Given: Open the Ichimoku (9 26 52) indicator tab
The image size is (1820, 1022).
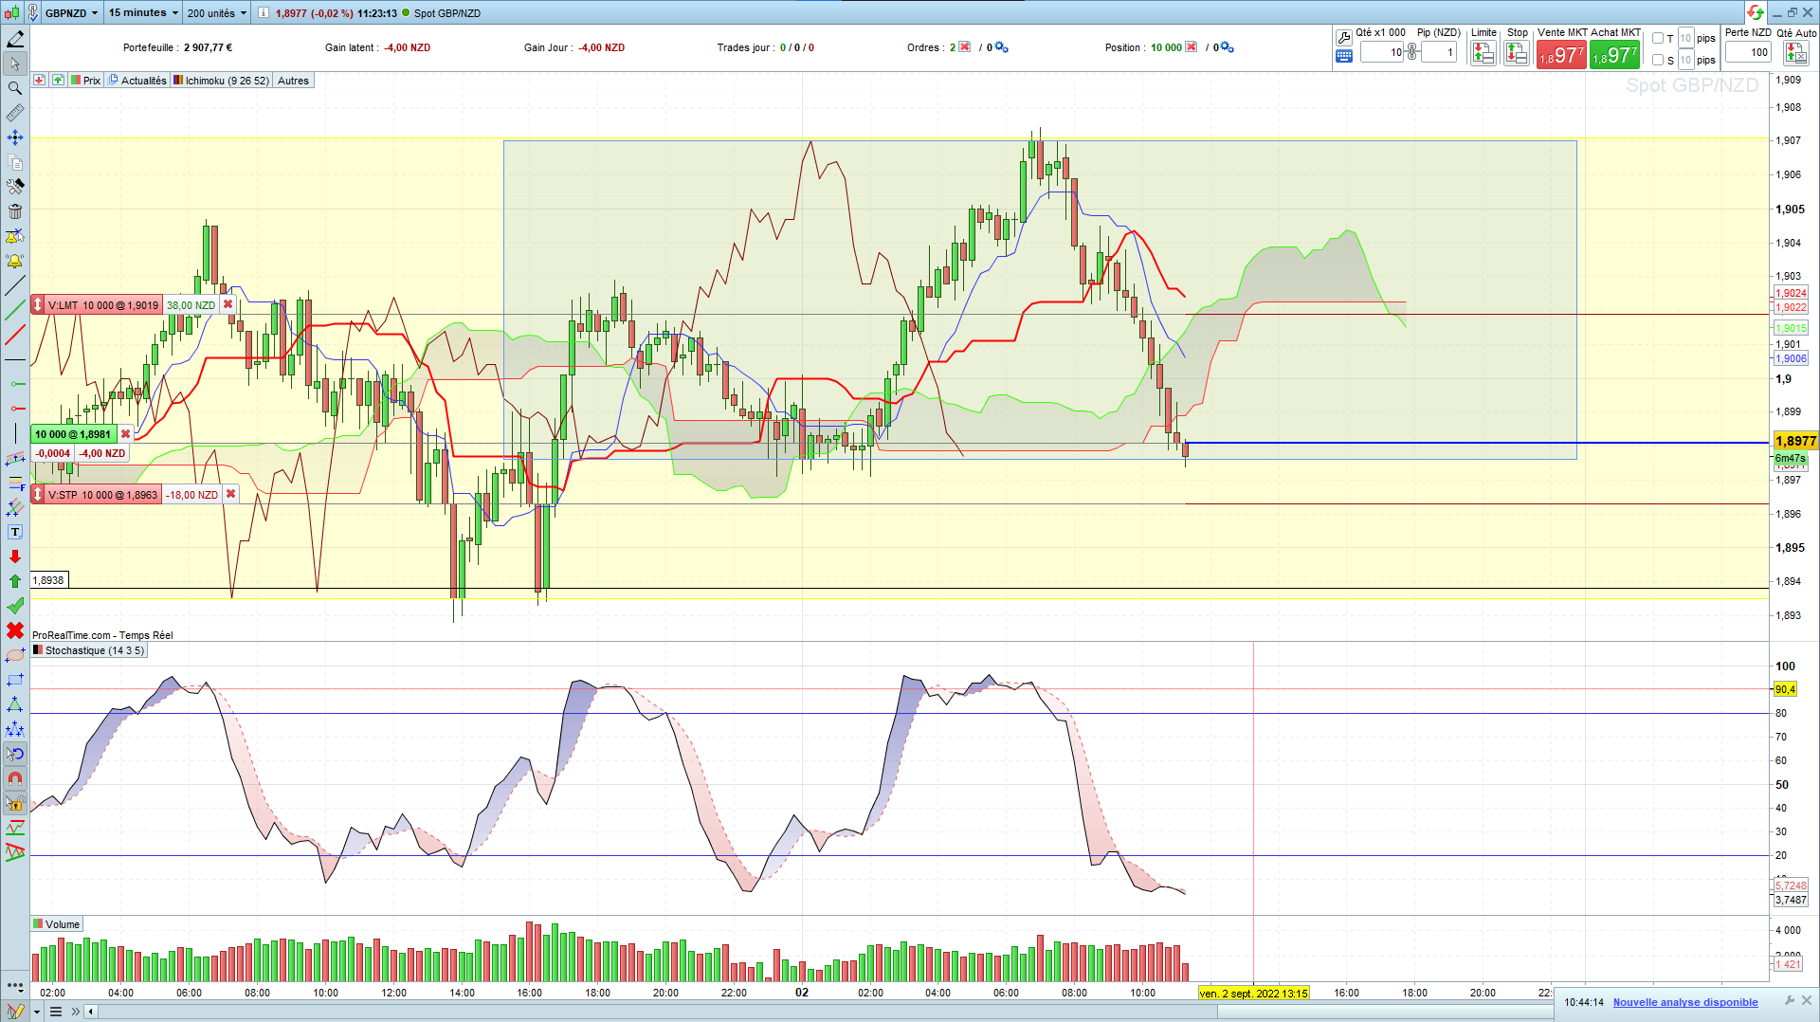Looking at the screenshot, I should 221,81.
